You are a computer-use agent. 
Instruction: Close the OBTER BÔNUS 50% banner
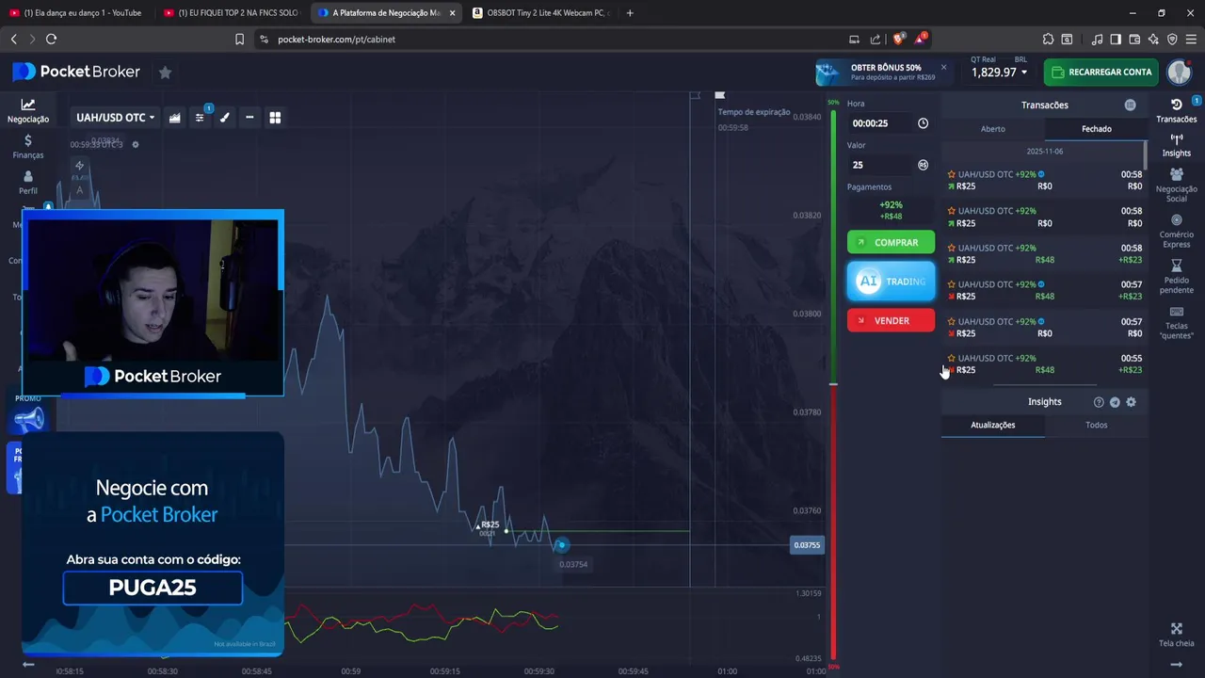tap(943, 67)
